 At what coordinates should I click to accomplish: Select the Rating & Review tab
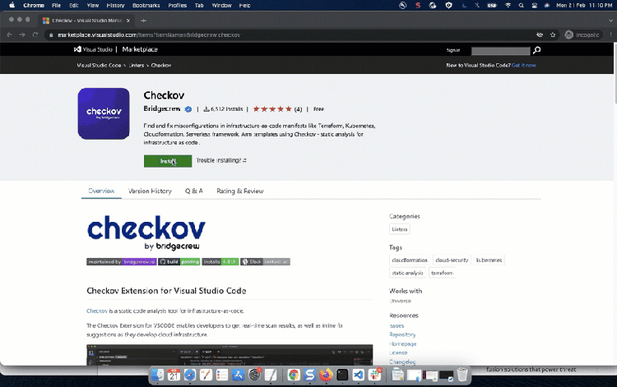tap(240, 191)
